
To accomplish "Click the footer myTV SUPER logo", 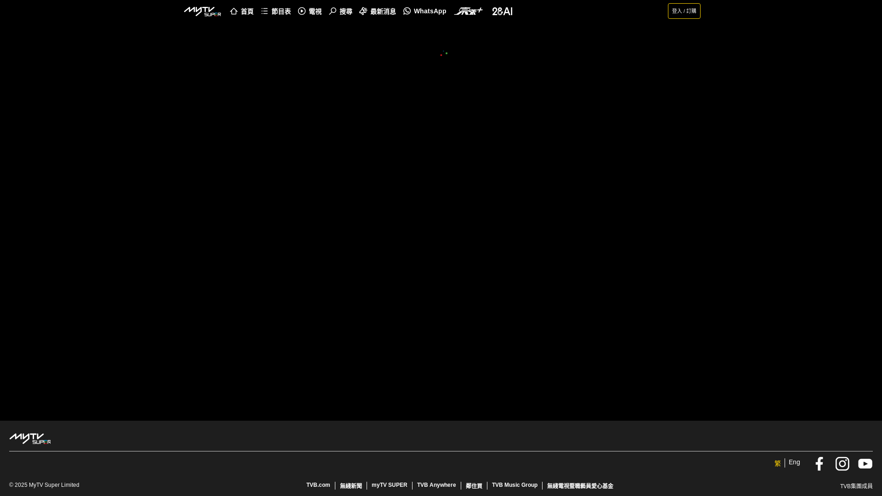I will [30, 438].
